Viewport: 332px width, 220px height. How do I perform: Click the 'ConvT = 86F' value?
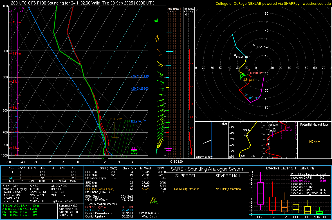[38, 192]
